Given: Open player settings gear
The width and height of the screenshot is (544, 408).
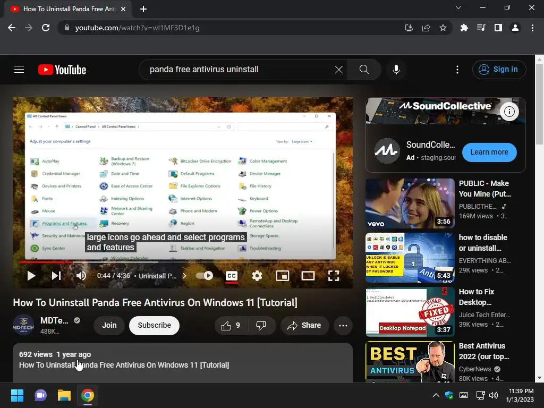Looking at the screenshot, I should click(x=257, y=276).
